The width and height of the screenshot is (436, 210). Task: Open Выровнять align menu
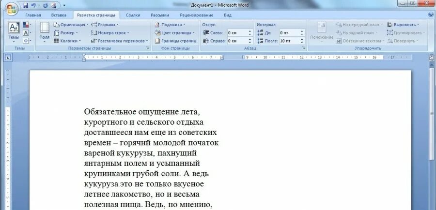click(403, 25)
